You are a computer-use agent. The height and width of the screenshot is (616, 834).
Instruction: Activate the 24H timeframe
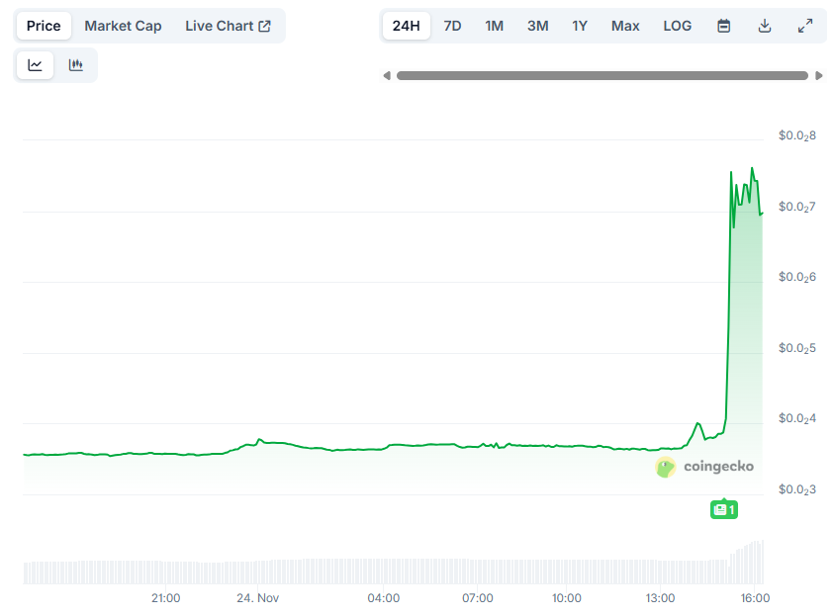(x=406, y=26)
